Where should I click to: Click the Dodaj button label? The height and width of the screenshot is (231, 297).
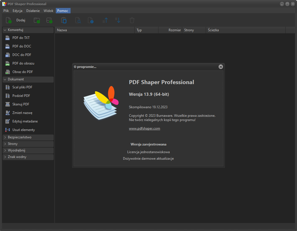point(21,20)
